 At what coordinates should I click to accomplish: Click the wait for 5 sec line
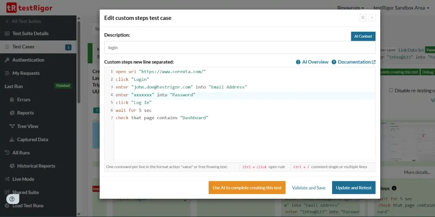(134, 110)
